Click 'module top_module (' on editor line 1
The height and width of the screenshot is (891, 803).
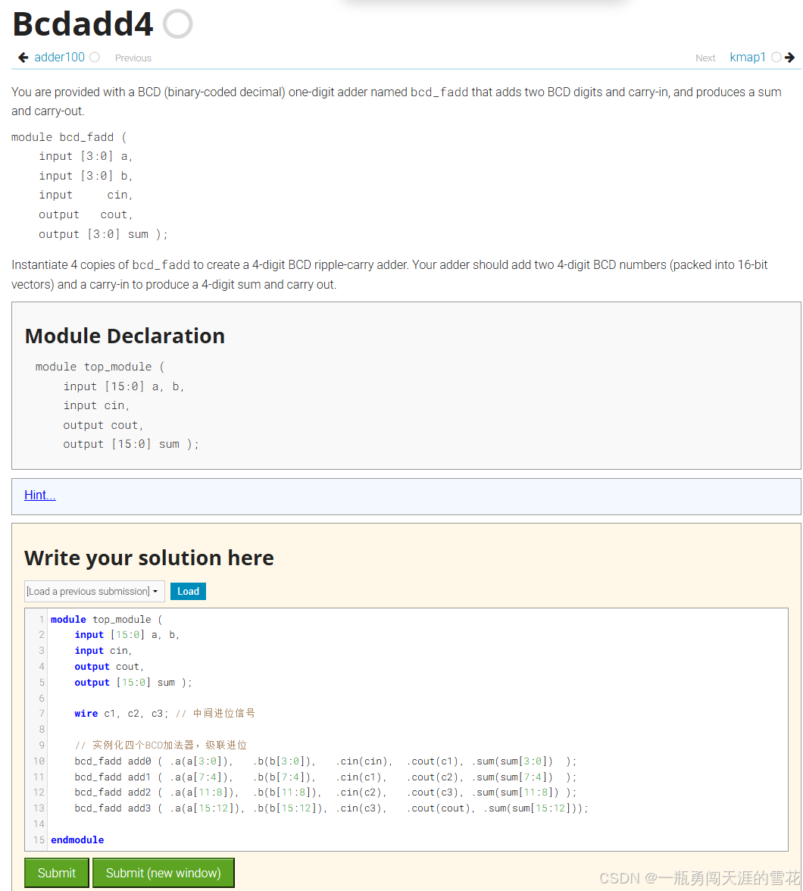coord(106,620)
